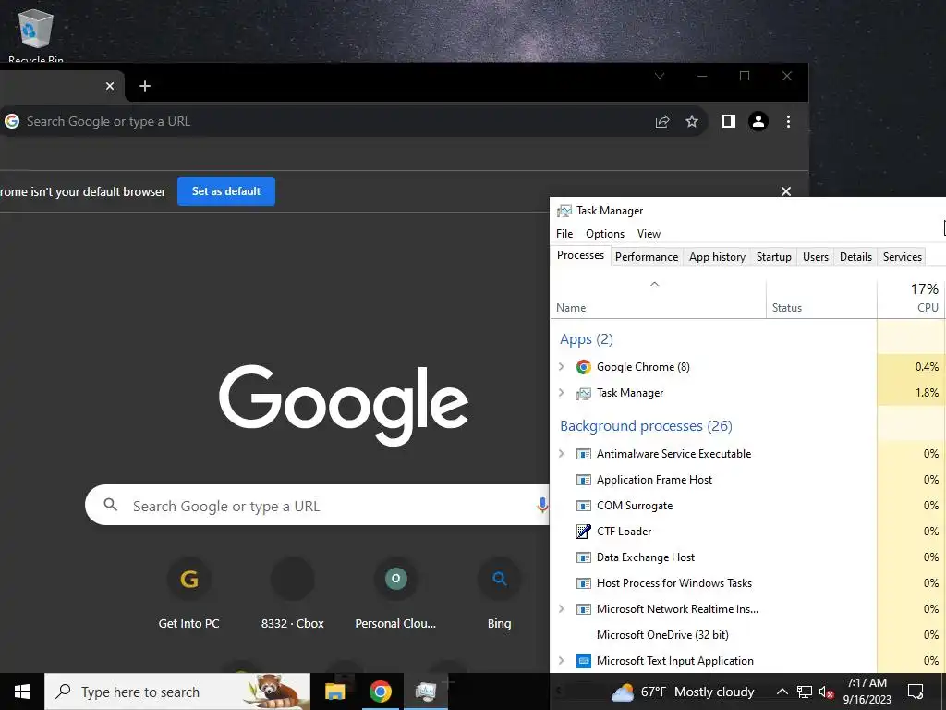Open 8332 · Cbox shortcut
Screen dimensions: 946x710
pos(293,594)
